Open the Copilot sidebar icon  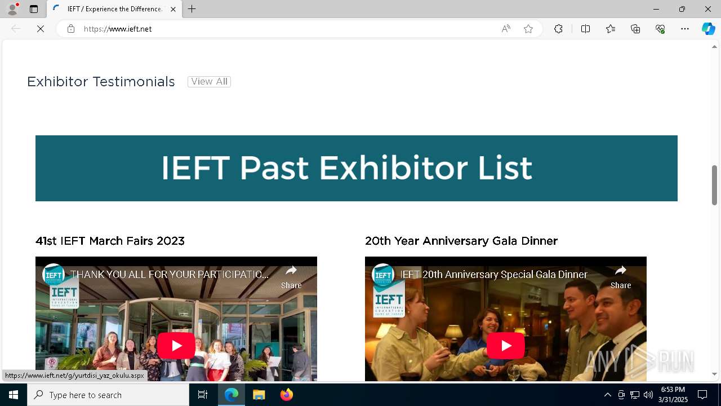[708, 29]
